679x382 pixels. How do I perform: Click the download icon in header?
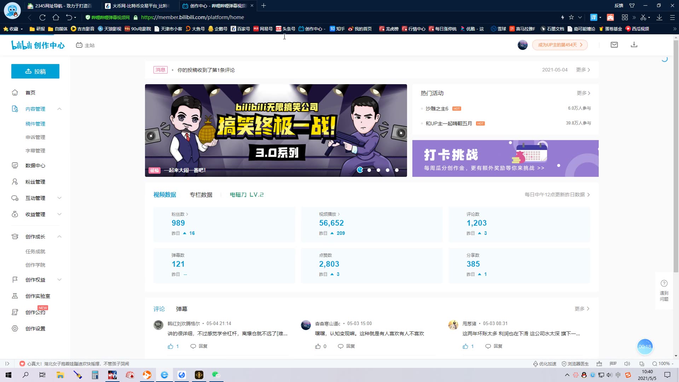[x=634, y=45]
